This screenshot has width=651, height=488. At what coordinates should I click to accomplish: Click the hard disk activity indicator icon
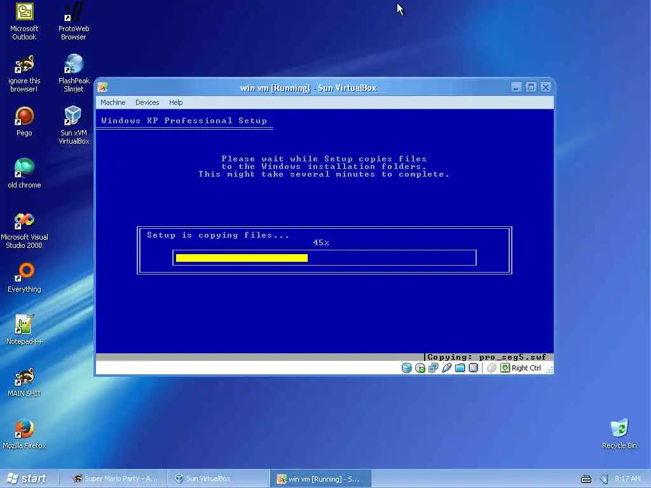click(406, 368)
